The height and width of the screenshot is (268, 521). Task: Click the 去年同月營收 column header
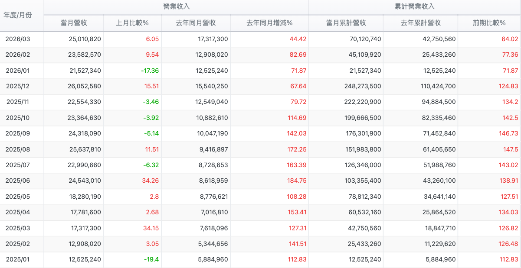(x=196, y=23)
